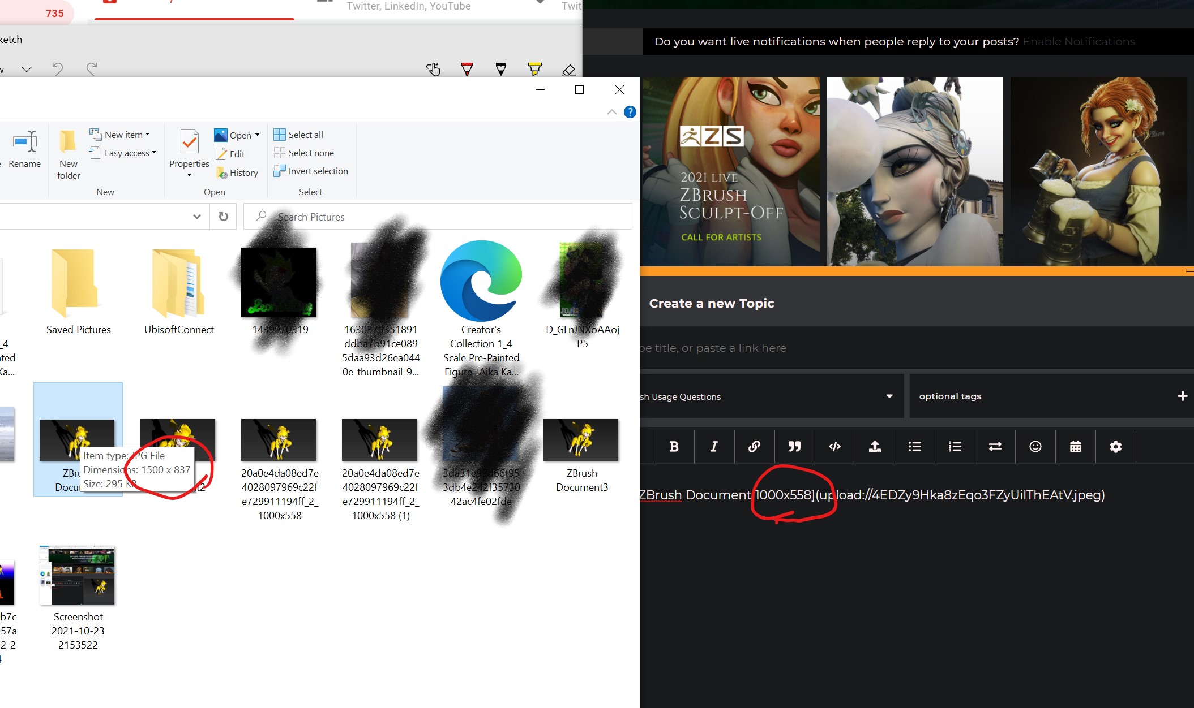This screenshot has width=1194, height=708.
Task: Click the topic title input field
Action: (x=917, y=348)
